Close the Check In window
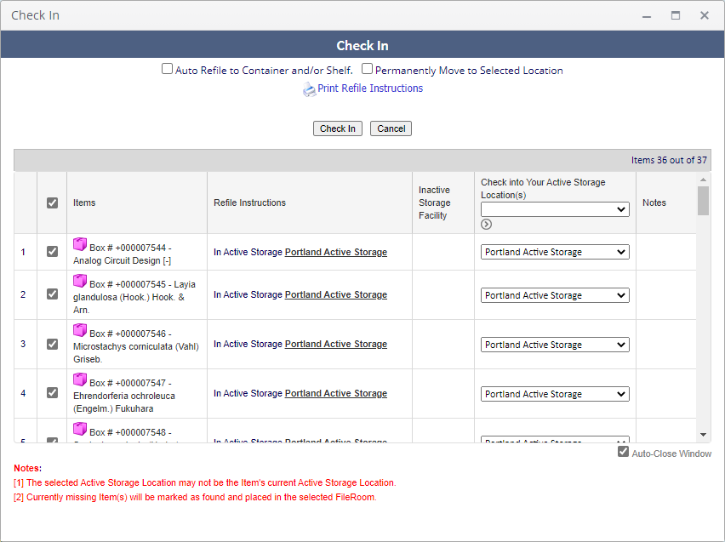This screenshot has height=542, width=725. 705,15
